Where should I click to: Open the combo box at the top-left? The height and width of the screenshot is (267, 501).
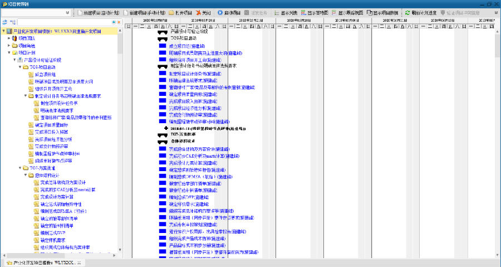[x=36, y=13]
